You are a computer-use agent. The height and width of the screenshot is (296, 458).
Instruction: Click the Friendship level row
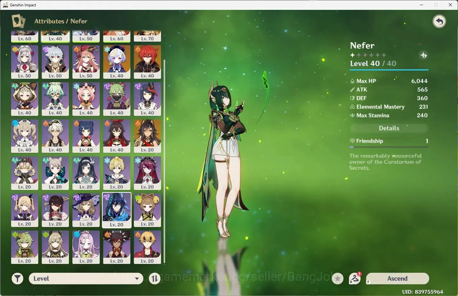tap(389, 141)
